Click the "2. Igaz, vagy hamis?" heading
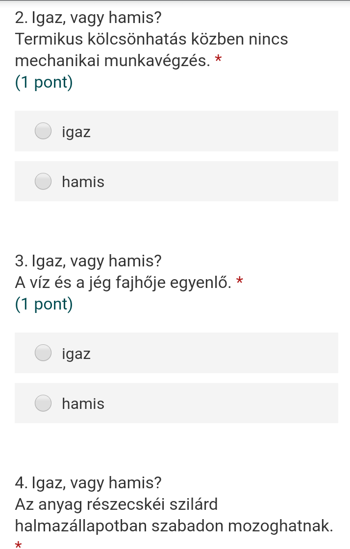 coord(88,19)
